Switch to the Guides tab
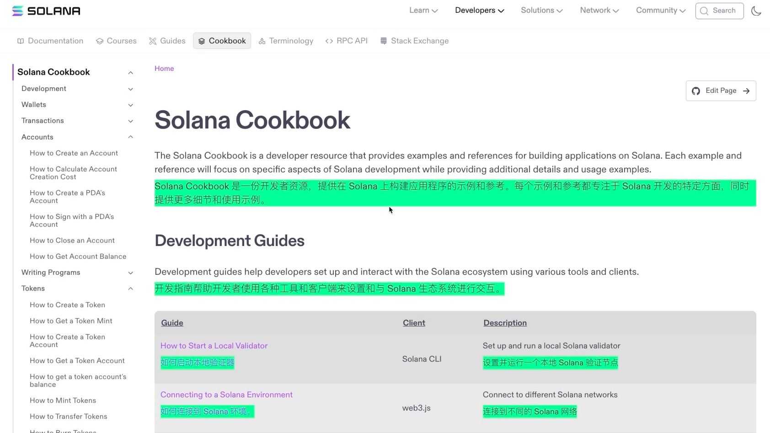The height and width of the screenshot is (433, 770). pos(167,41)
